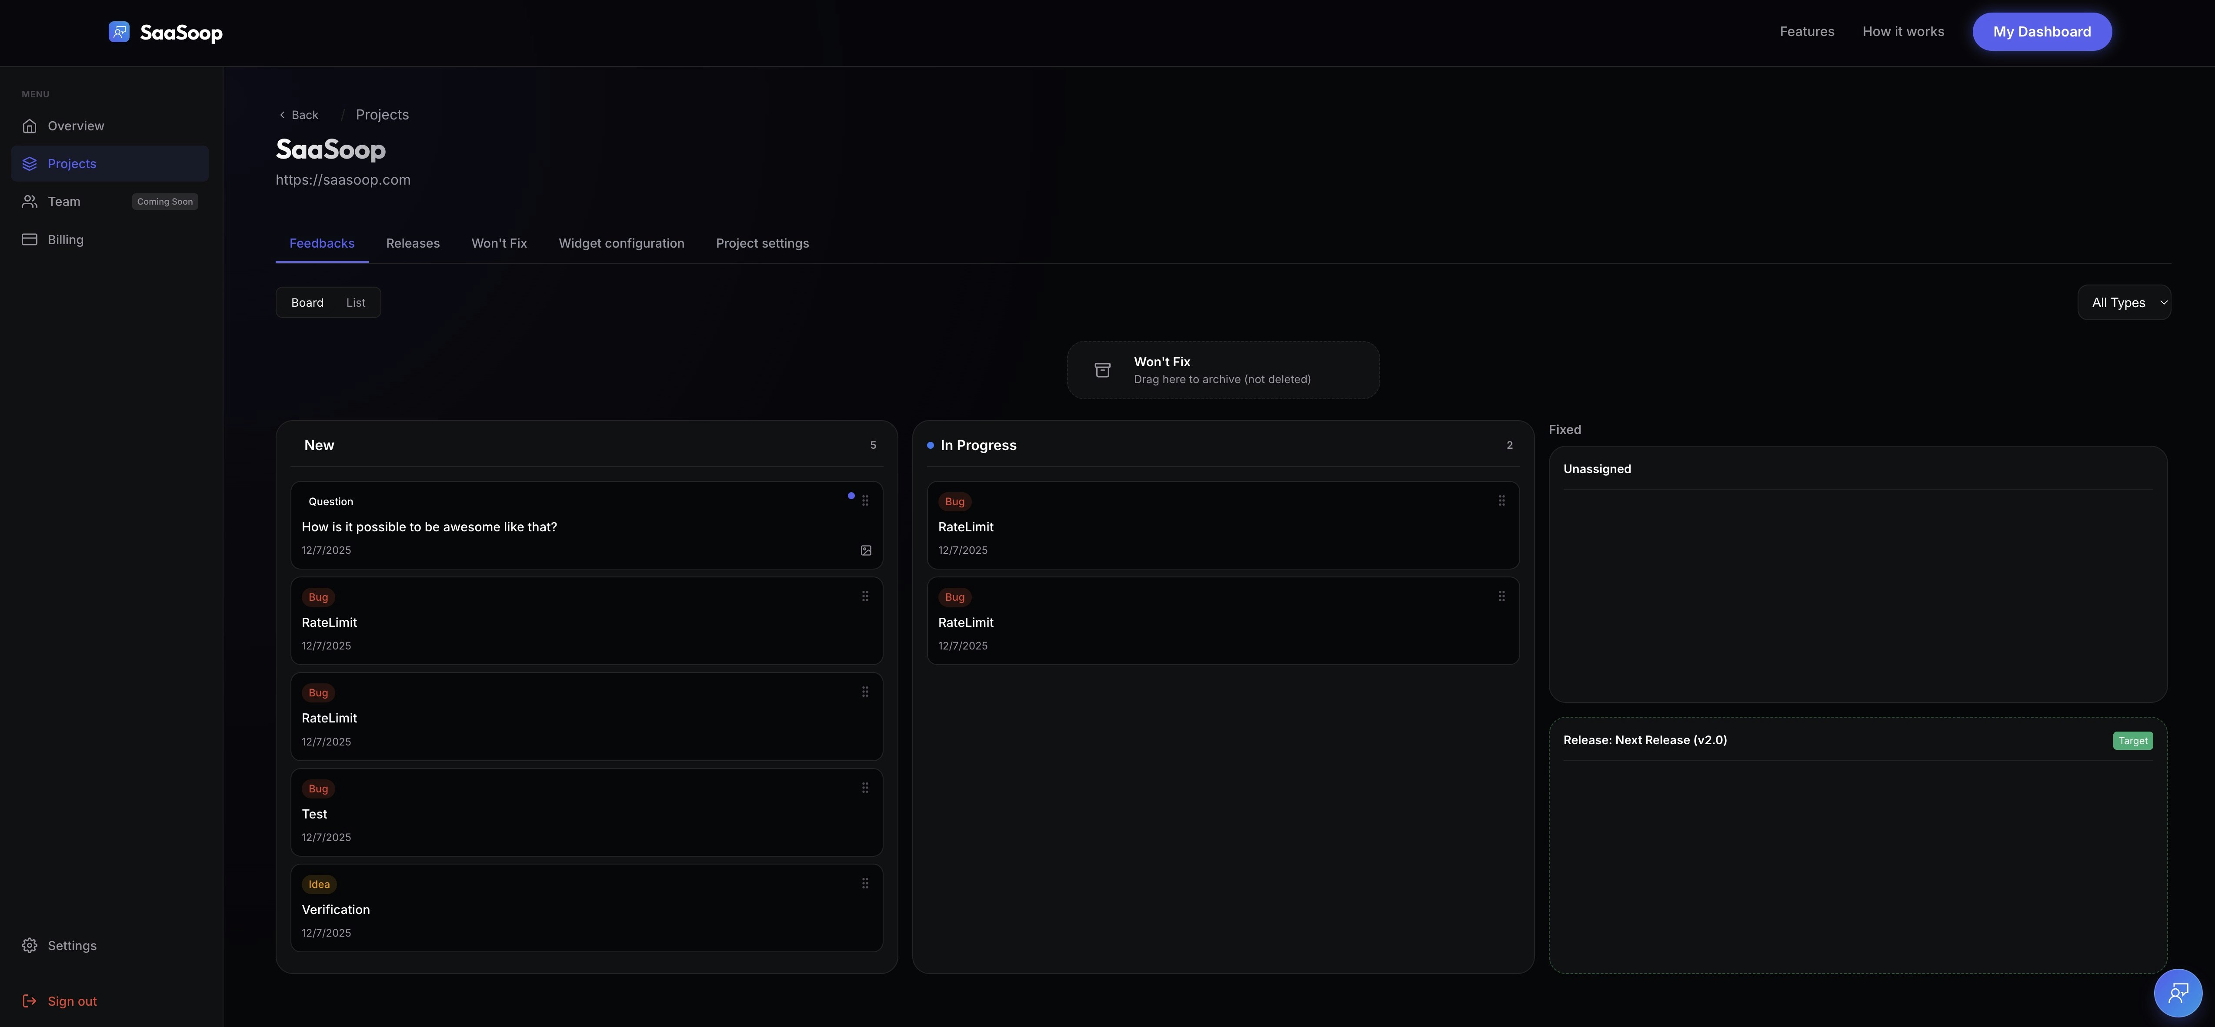The height and width of the screenshot is (1027, 2215).
Task: Click the My Dashboard button
Action: coord(2042,31)
